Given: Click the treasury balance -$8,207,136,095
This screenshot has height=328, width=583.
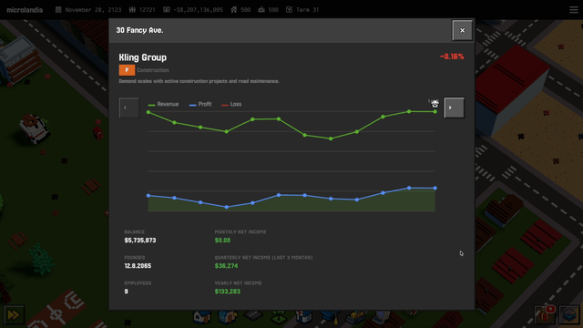Looking at the screenshot, I should 198,10.
